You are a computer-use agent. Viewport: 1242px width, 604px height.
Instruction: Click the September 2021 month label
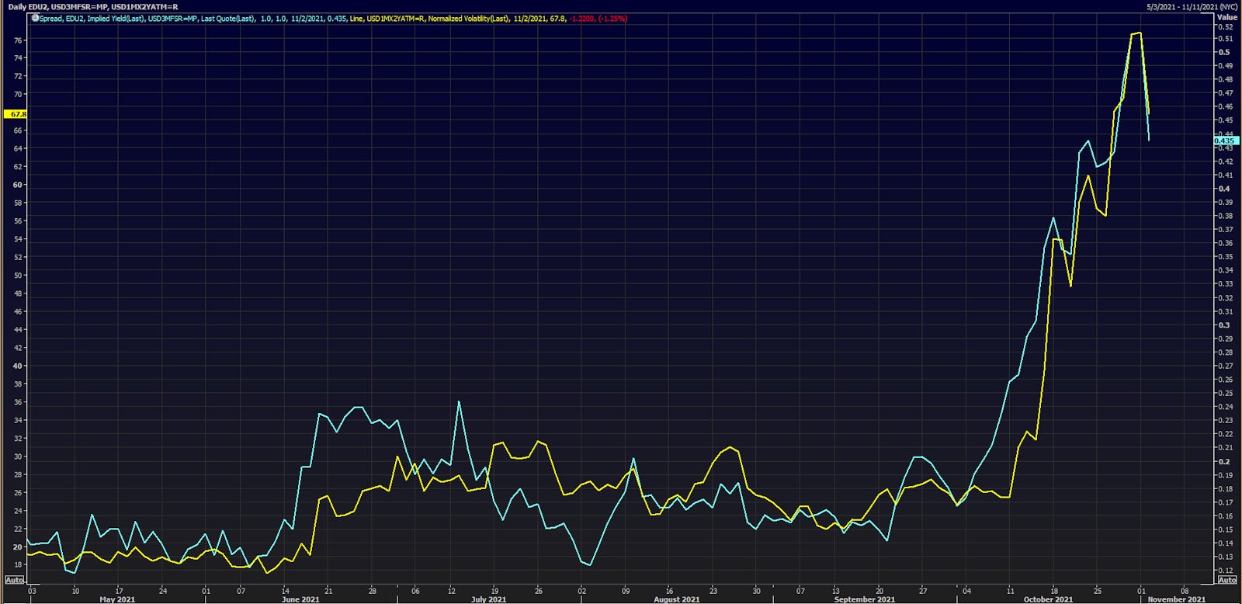(864, 599)
